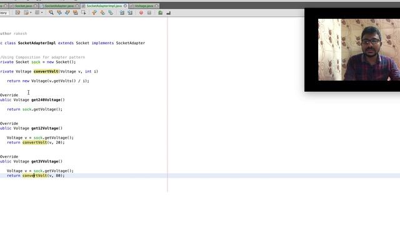Open the Forward history dropdown arrow
The width and height of the screenshot is (400, 225).
42,12
